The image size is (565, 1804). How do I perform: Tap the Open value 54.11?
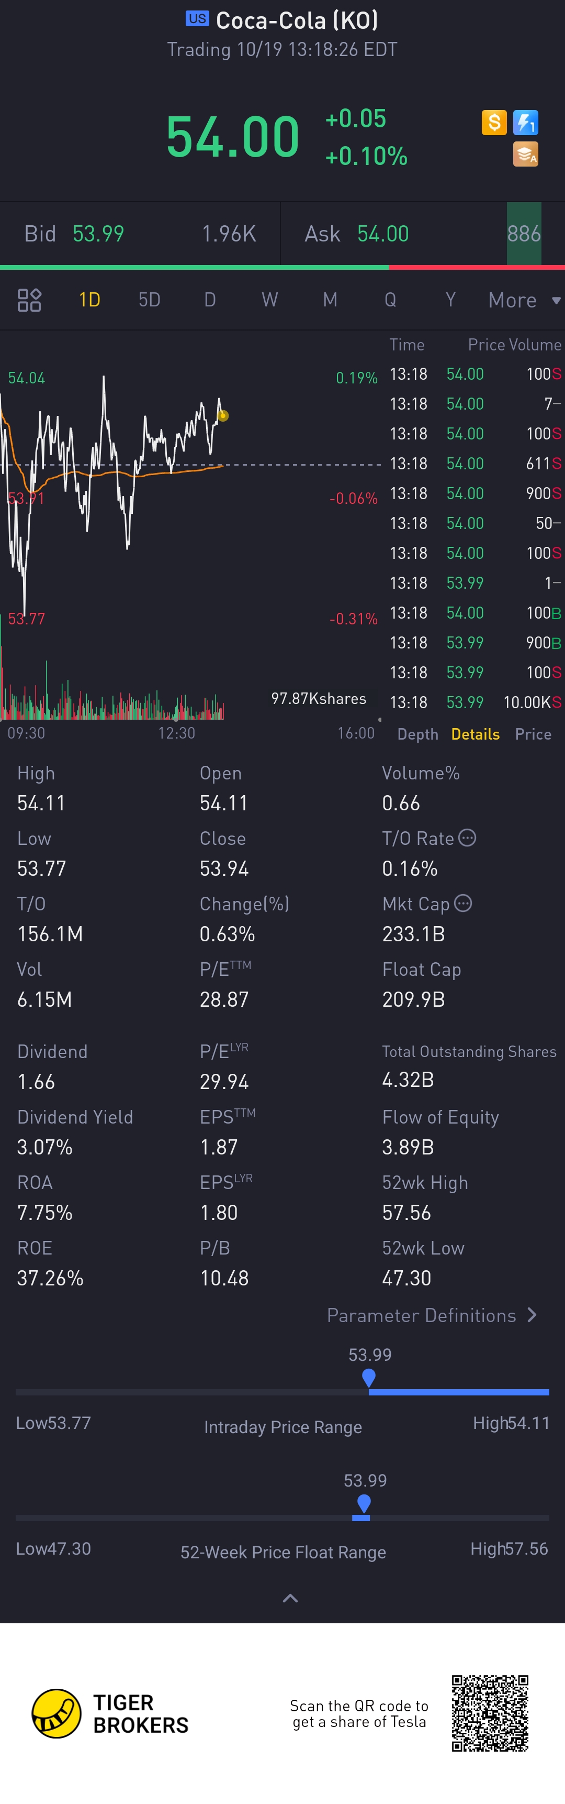pyautogui.click(x=223, y=802)
